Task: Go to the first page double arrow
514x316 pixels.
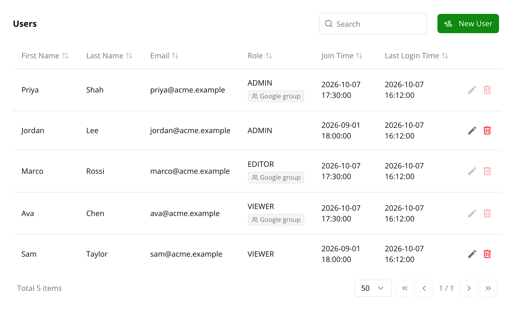Action: pos(405,288)
